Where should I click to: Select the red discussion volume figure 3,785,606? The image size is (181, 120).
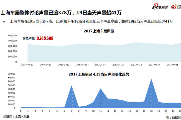pyautogui.click(x=45, y=38)
